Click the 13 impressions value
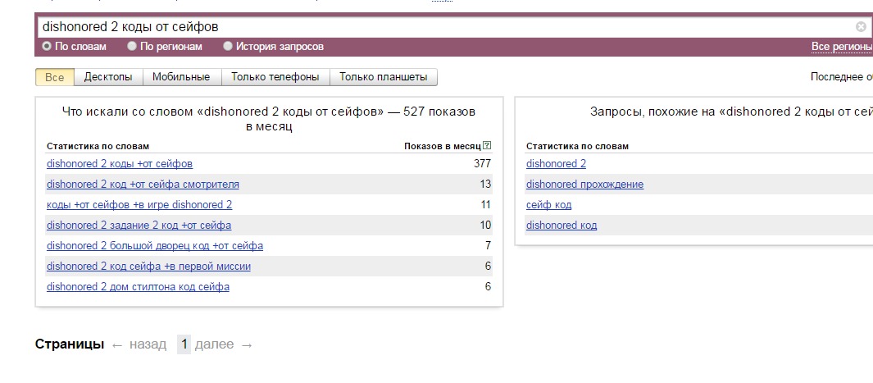This screenshot has height=383, width=873. (x=485, y=185)
